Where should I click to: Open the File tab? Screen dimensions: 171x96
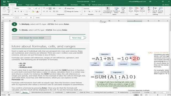point(4,5)
